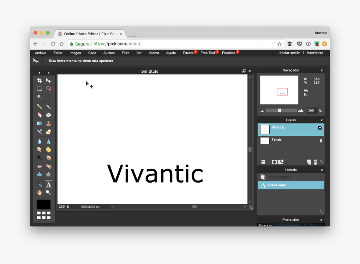Select the Gradient tool
Screen dimensions: 360x264
39,123
